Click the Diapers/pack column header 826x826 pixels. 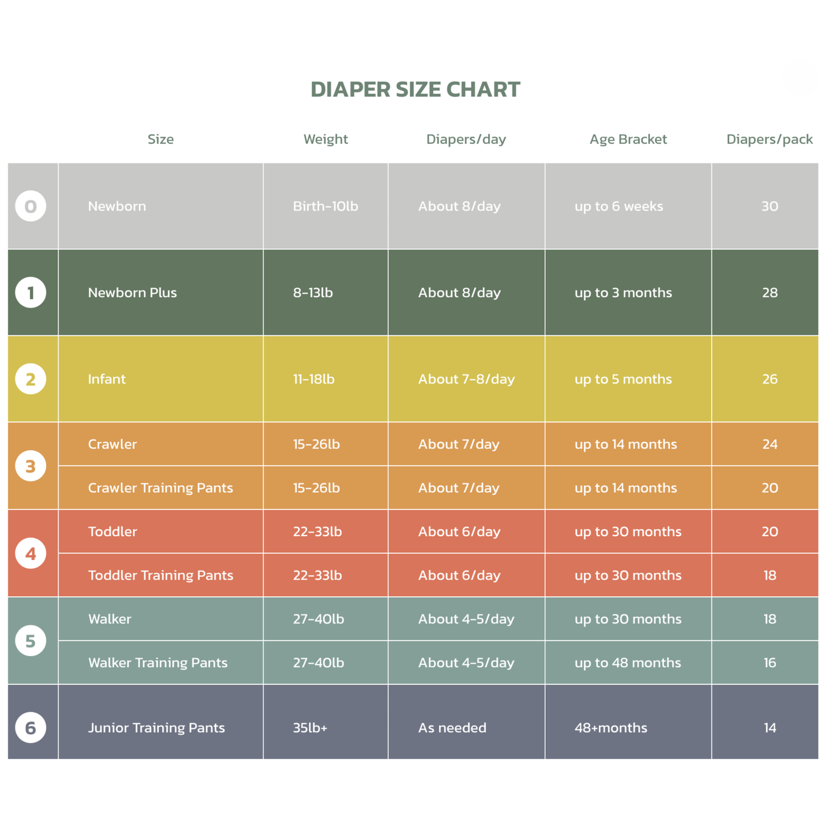coord(769,139)
